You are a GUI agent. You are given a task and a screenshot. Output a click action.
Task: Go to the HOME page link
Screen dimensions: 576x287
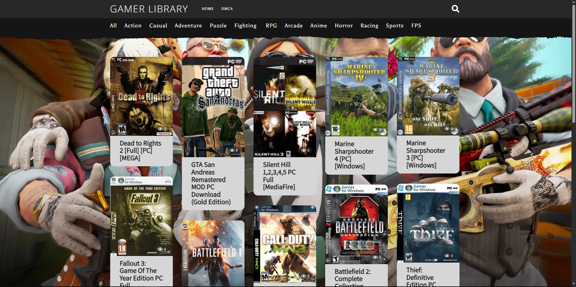pos(208,9)
